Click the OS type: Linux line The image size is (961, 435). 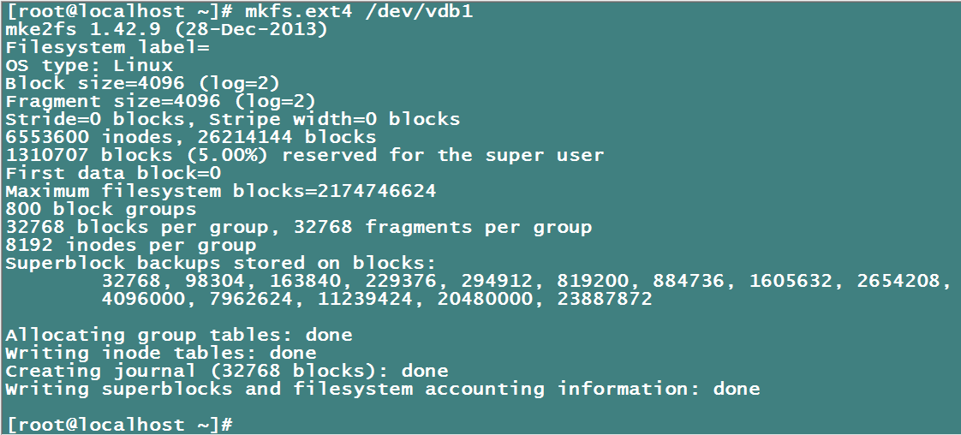[89, 65]
